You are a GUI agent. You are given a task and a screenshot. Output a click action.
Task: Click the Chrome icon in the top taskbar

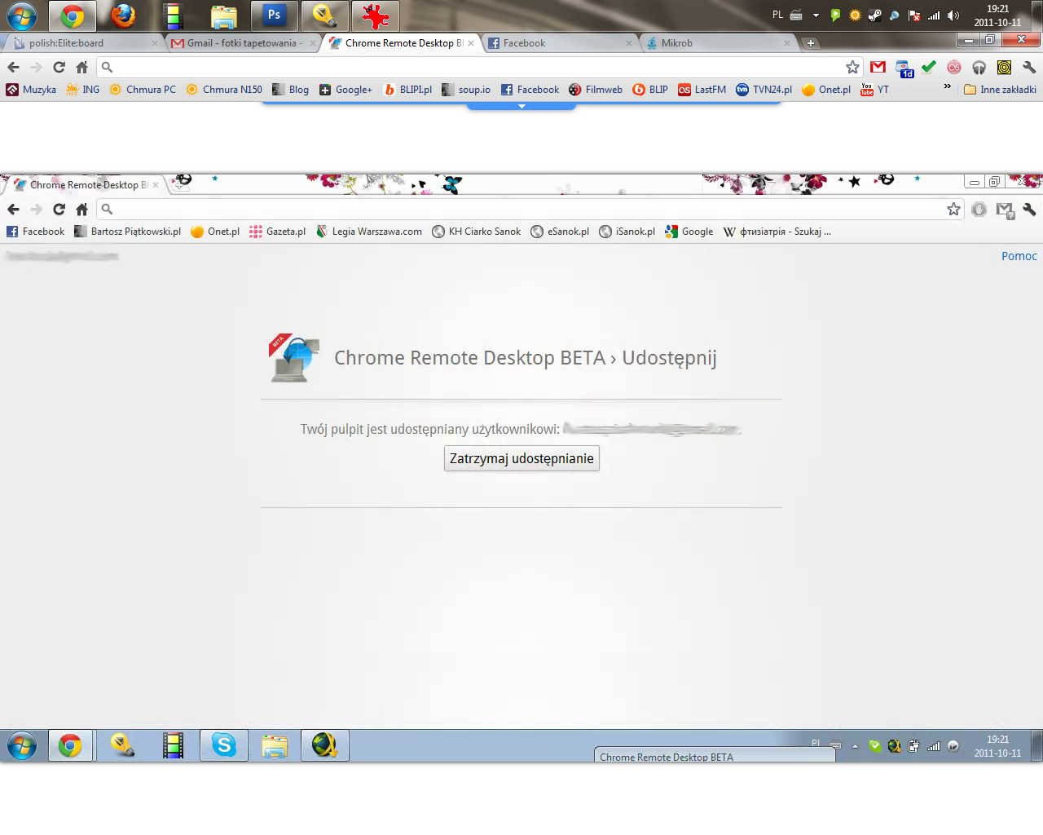[x=73, y=15]
